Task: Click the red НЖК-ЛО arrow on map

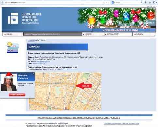Action: click(x=84, y=86)
